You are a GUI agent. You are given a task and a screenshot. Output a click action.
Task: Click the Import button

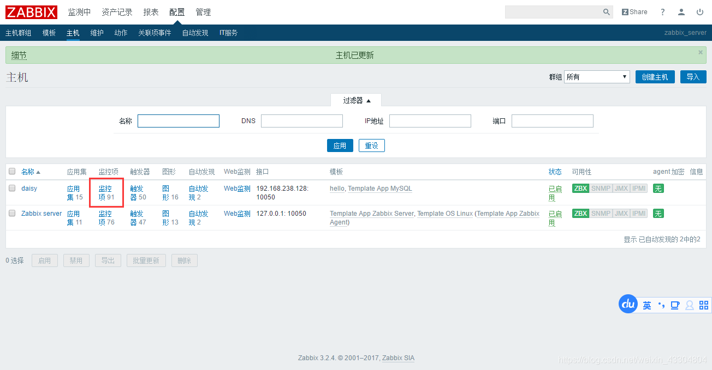coord(693,77)
